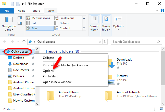The image size is (165, 112).
Task: Switch to the Share ribbon tab
Action: (x=36, y=11)
